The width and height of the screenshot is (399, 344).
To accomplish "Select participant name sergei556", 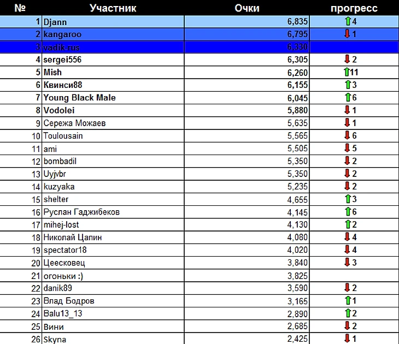I will [x=62, y=60].
